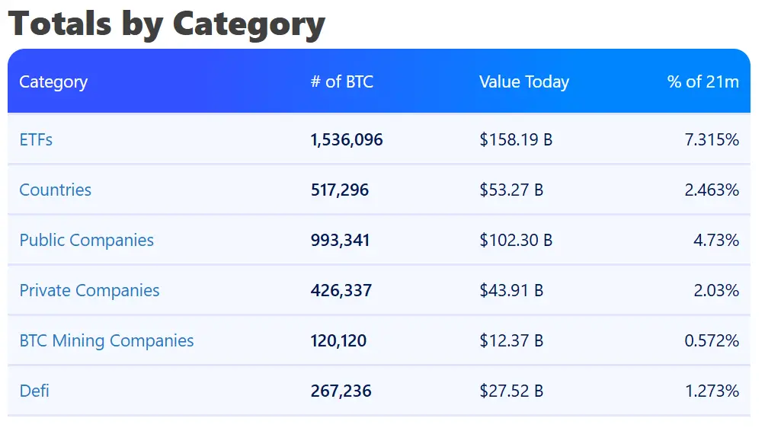This screenshot has height=431, width=765.
Task: Click the Defi value $27.52 B
Action: point(511,391)
